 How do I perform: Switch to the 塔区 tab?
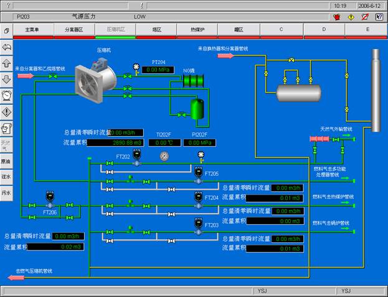pos(156,30)
